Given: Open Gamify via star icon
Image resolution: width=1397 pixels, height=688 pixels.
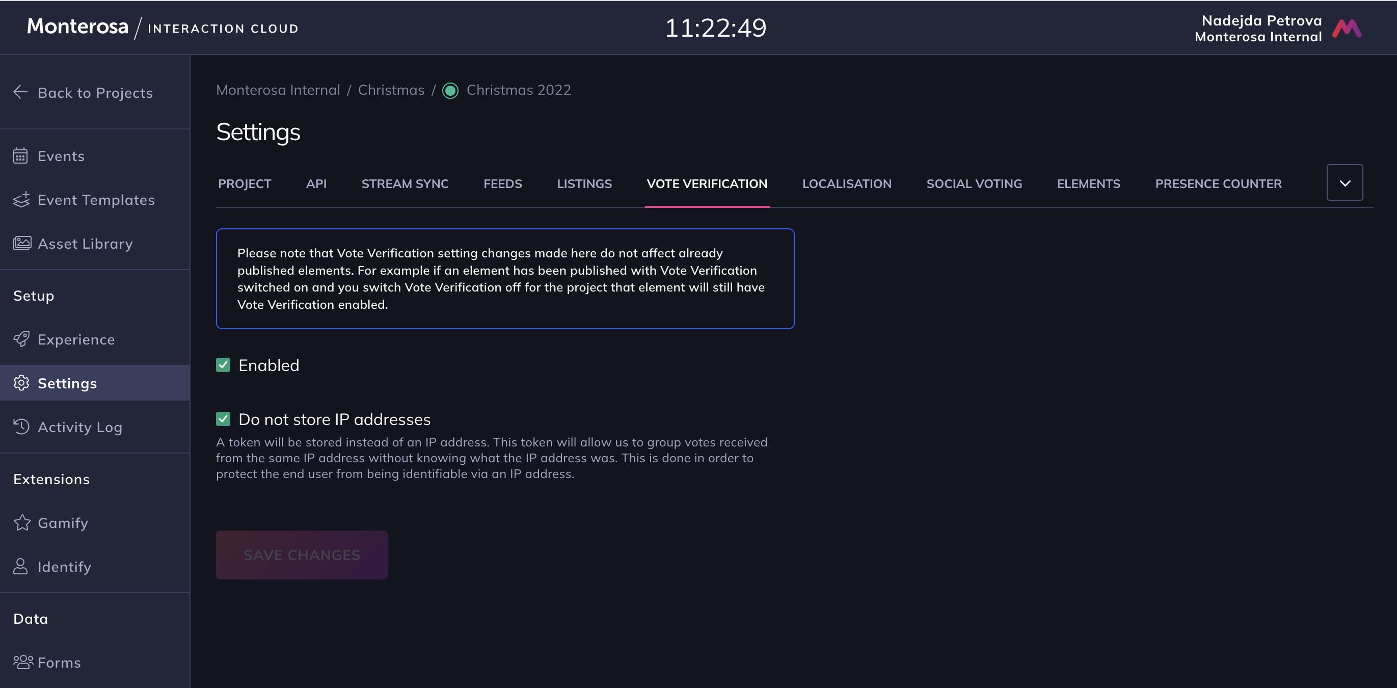Looking at the screenshot, I should 22,522.
